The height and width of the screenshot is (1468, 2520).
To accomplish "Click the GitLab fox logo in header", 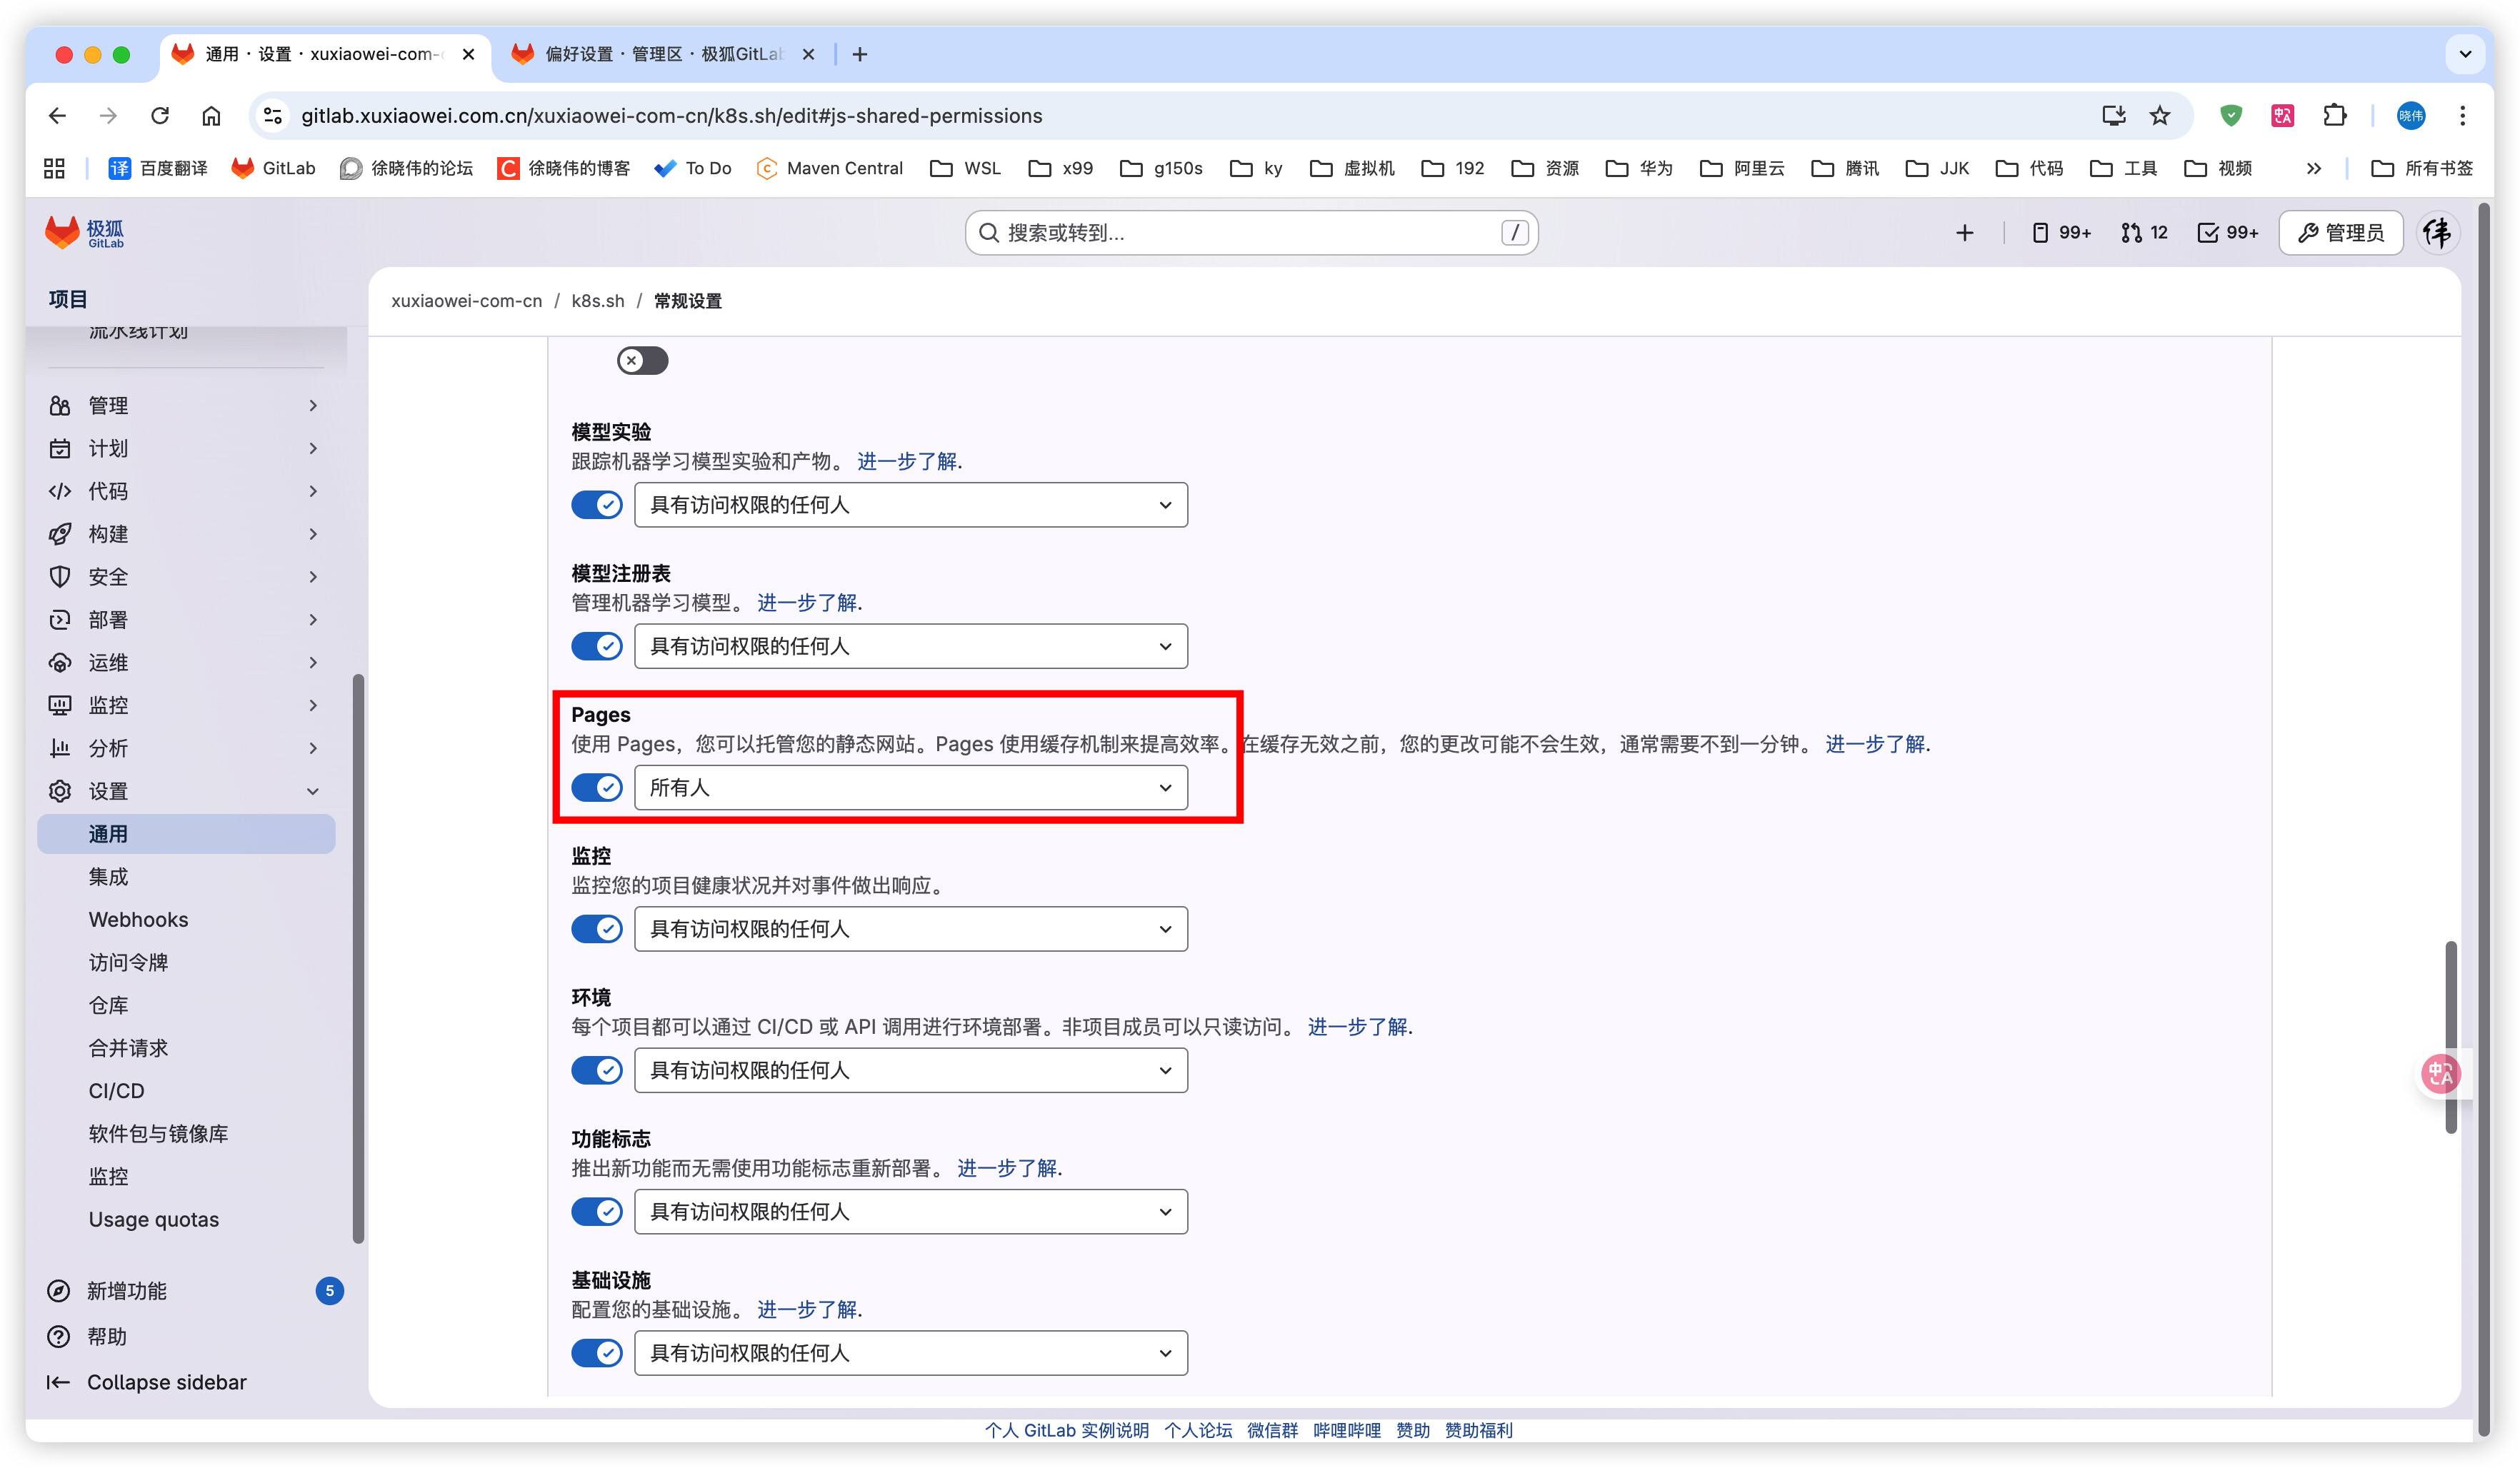I will coord(62,232).
